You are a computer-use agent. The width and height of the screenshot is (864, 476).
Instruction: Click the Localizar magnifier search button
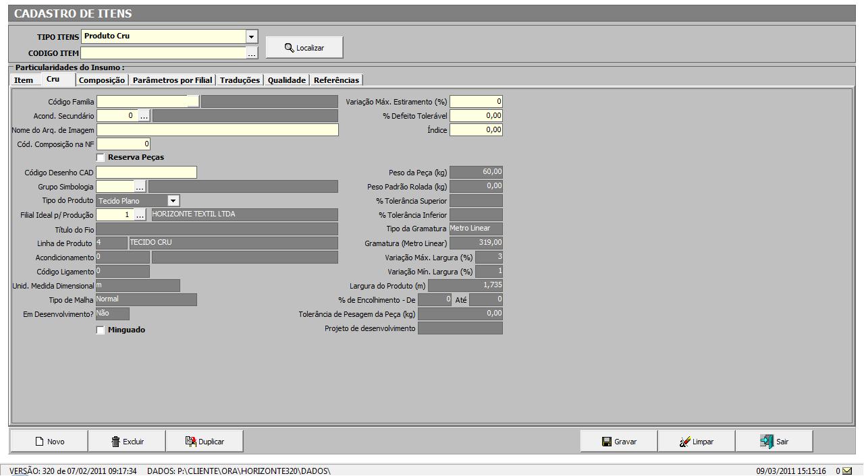(304, 48)
